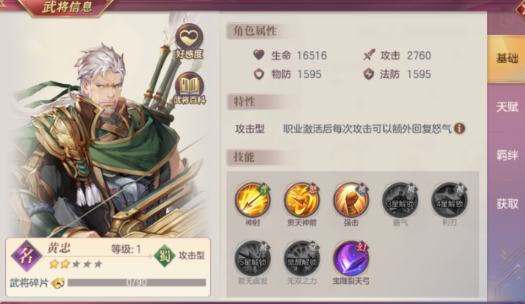
Task: Click the 蜀 faction badge
Action: 164,256
